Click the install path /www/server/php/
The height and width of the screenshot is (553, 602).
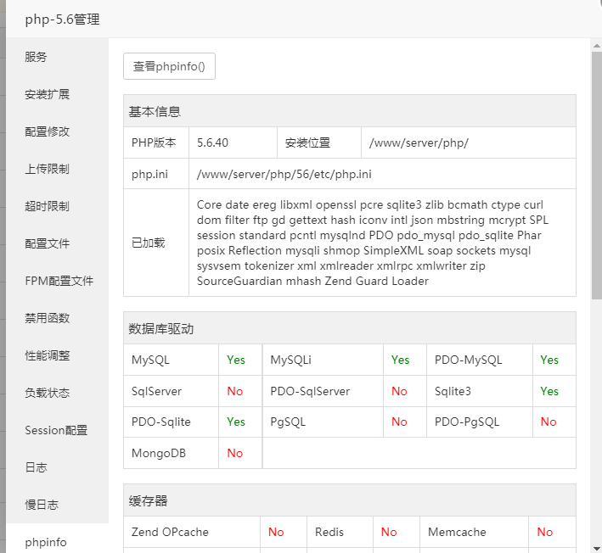(419, 142)
